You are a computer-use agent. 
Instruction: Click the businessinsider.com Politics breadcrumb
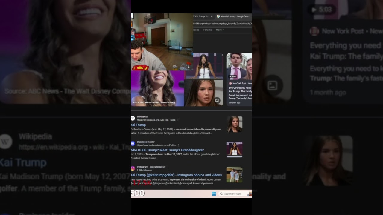[x=156, y=145]
